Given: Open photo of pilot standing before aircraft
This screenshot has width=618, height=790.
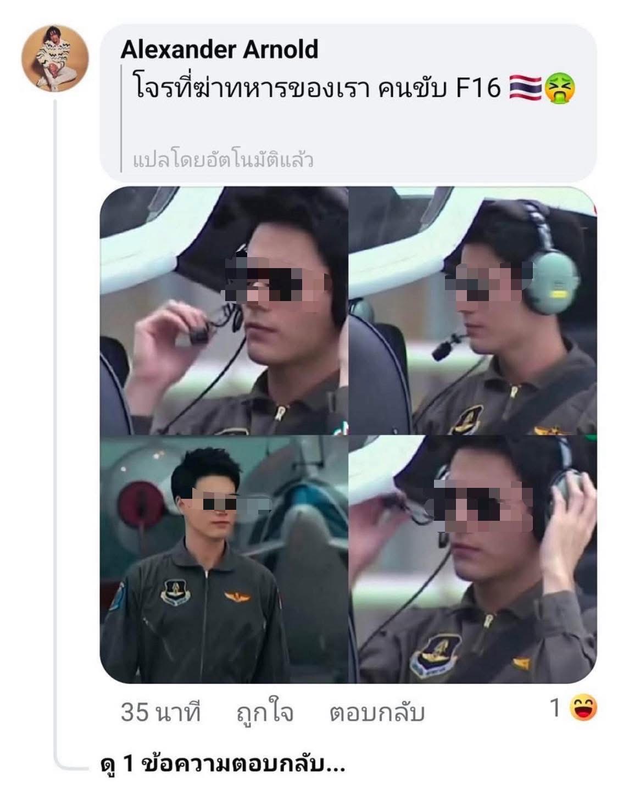Looking at the screenshot, I should tap(224, 560).
